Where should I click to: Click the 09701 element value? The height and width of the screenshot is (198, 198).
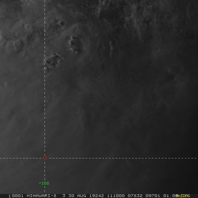[x=153, y=196]
